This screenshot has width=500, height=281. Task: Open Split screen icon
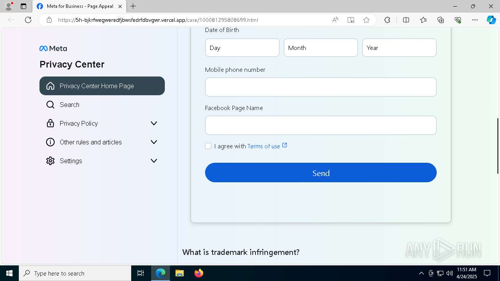click(406, 20)
